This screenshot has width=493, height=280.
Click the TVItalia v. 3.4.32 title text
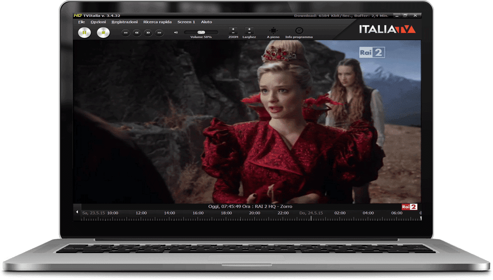[101, 15]
